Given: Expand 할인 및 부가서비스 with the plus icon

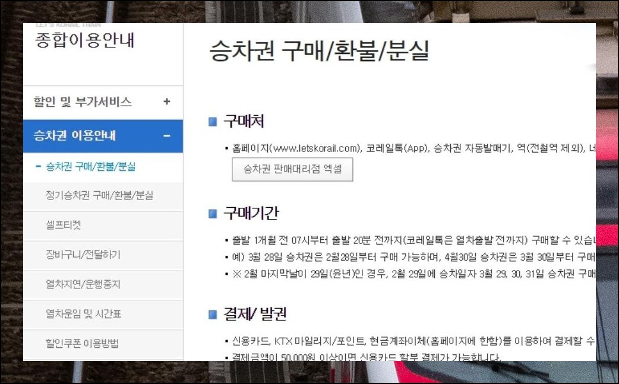Looking at the screenshot, I should point(166,101).
